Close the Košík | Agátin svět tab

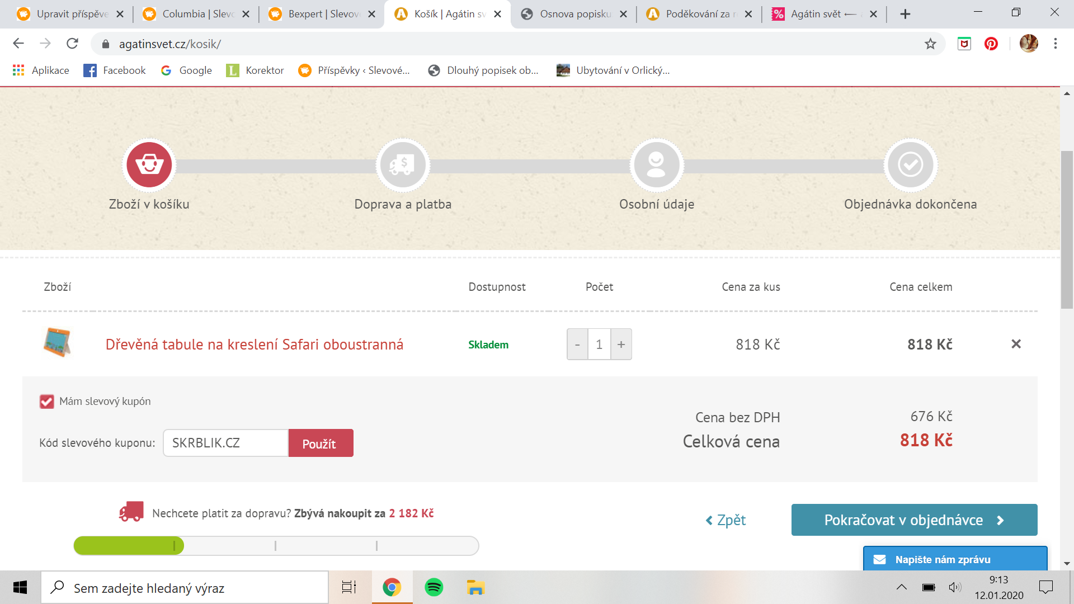(497, 14)
